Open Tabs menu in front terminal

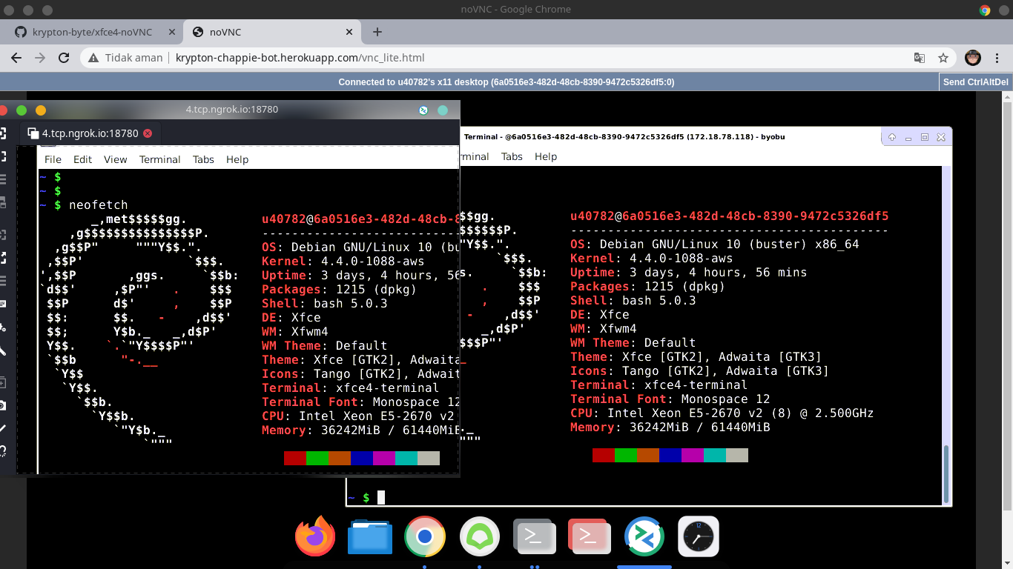tap(203, 159)
